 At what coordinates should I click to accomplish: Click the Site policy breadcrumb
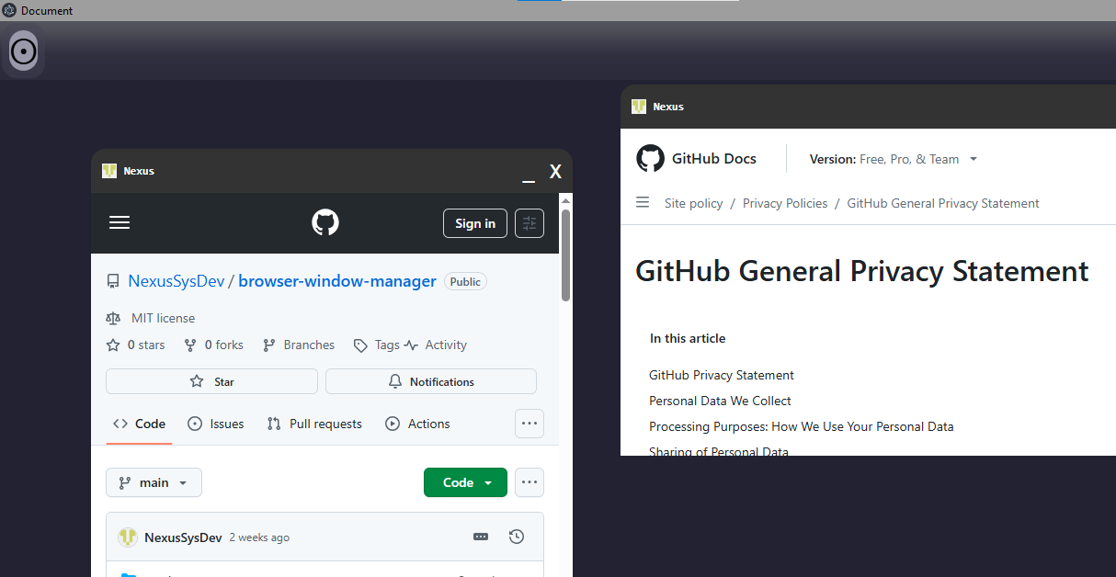694,203
